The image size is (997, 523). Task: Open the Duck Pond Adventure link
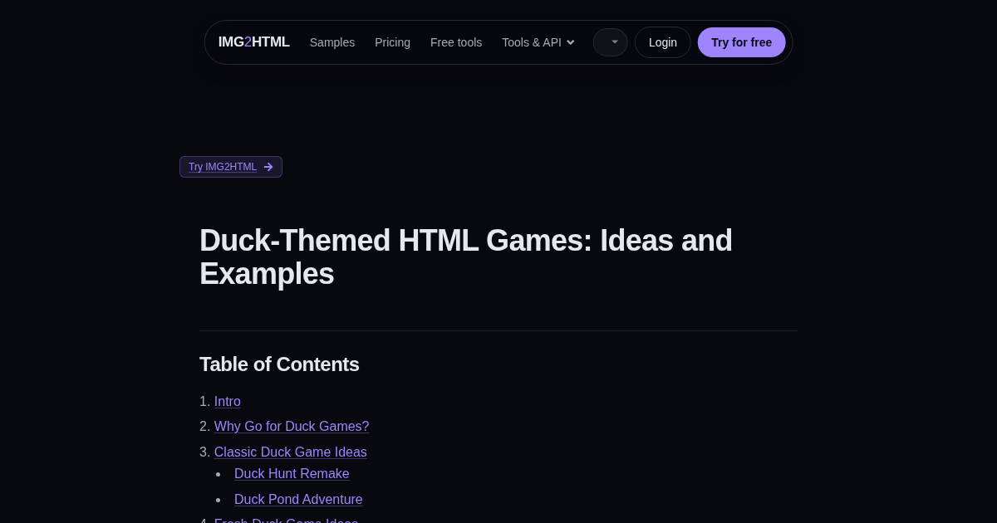pos(298,500)
